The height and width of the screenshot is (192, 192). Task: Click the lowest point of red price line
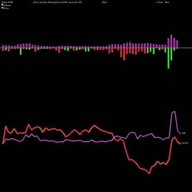(149, 174)
